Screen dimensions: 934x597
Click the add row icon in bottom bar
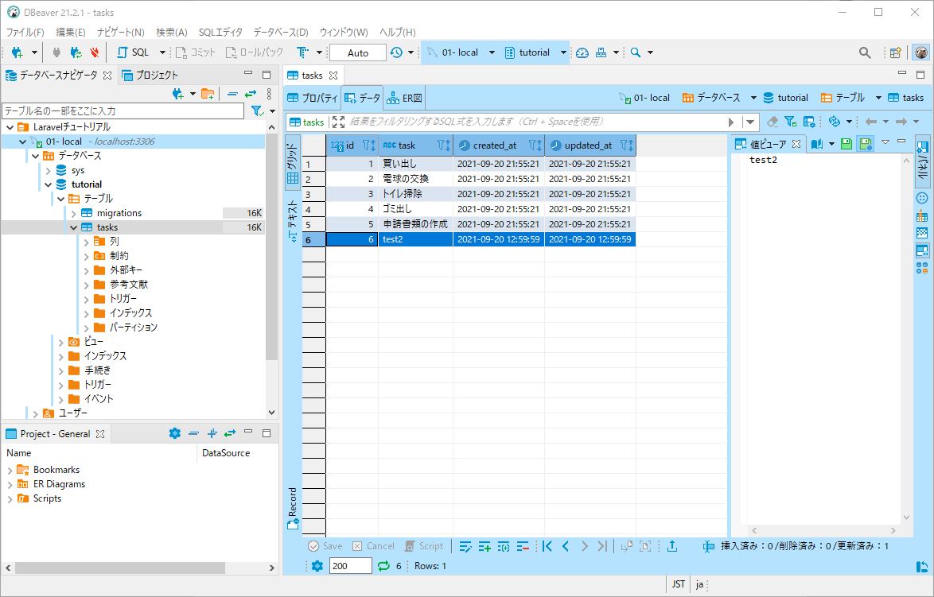(485, 546)
